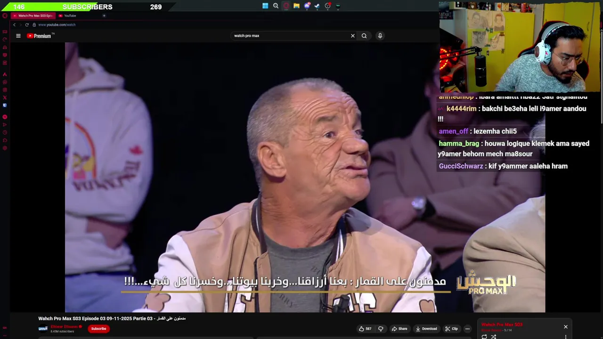This screenshot has width=603, height=339.
Task: Open Messenger in the Opera sidebar
Action: [x=5, y=82]
